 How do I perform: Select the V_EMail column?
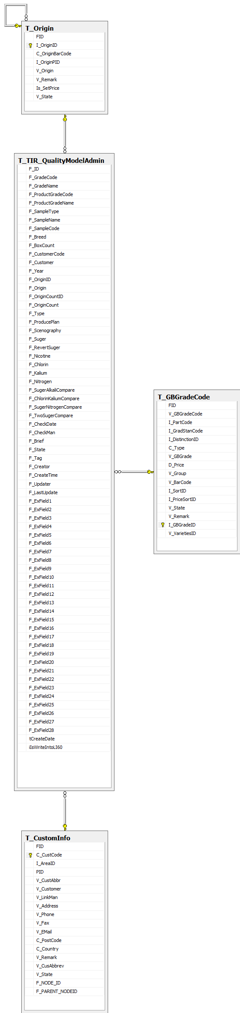pos(64,932)
